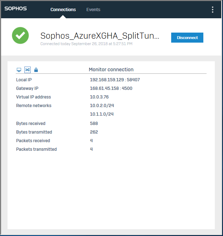Click the Virtual IP address 10.0.3.76

(99, 97)
